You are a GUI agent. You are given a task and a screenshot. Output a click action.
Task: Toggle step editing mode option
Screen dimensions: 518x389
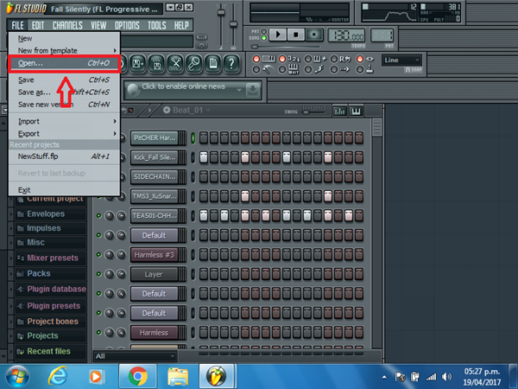308,69
